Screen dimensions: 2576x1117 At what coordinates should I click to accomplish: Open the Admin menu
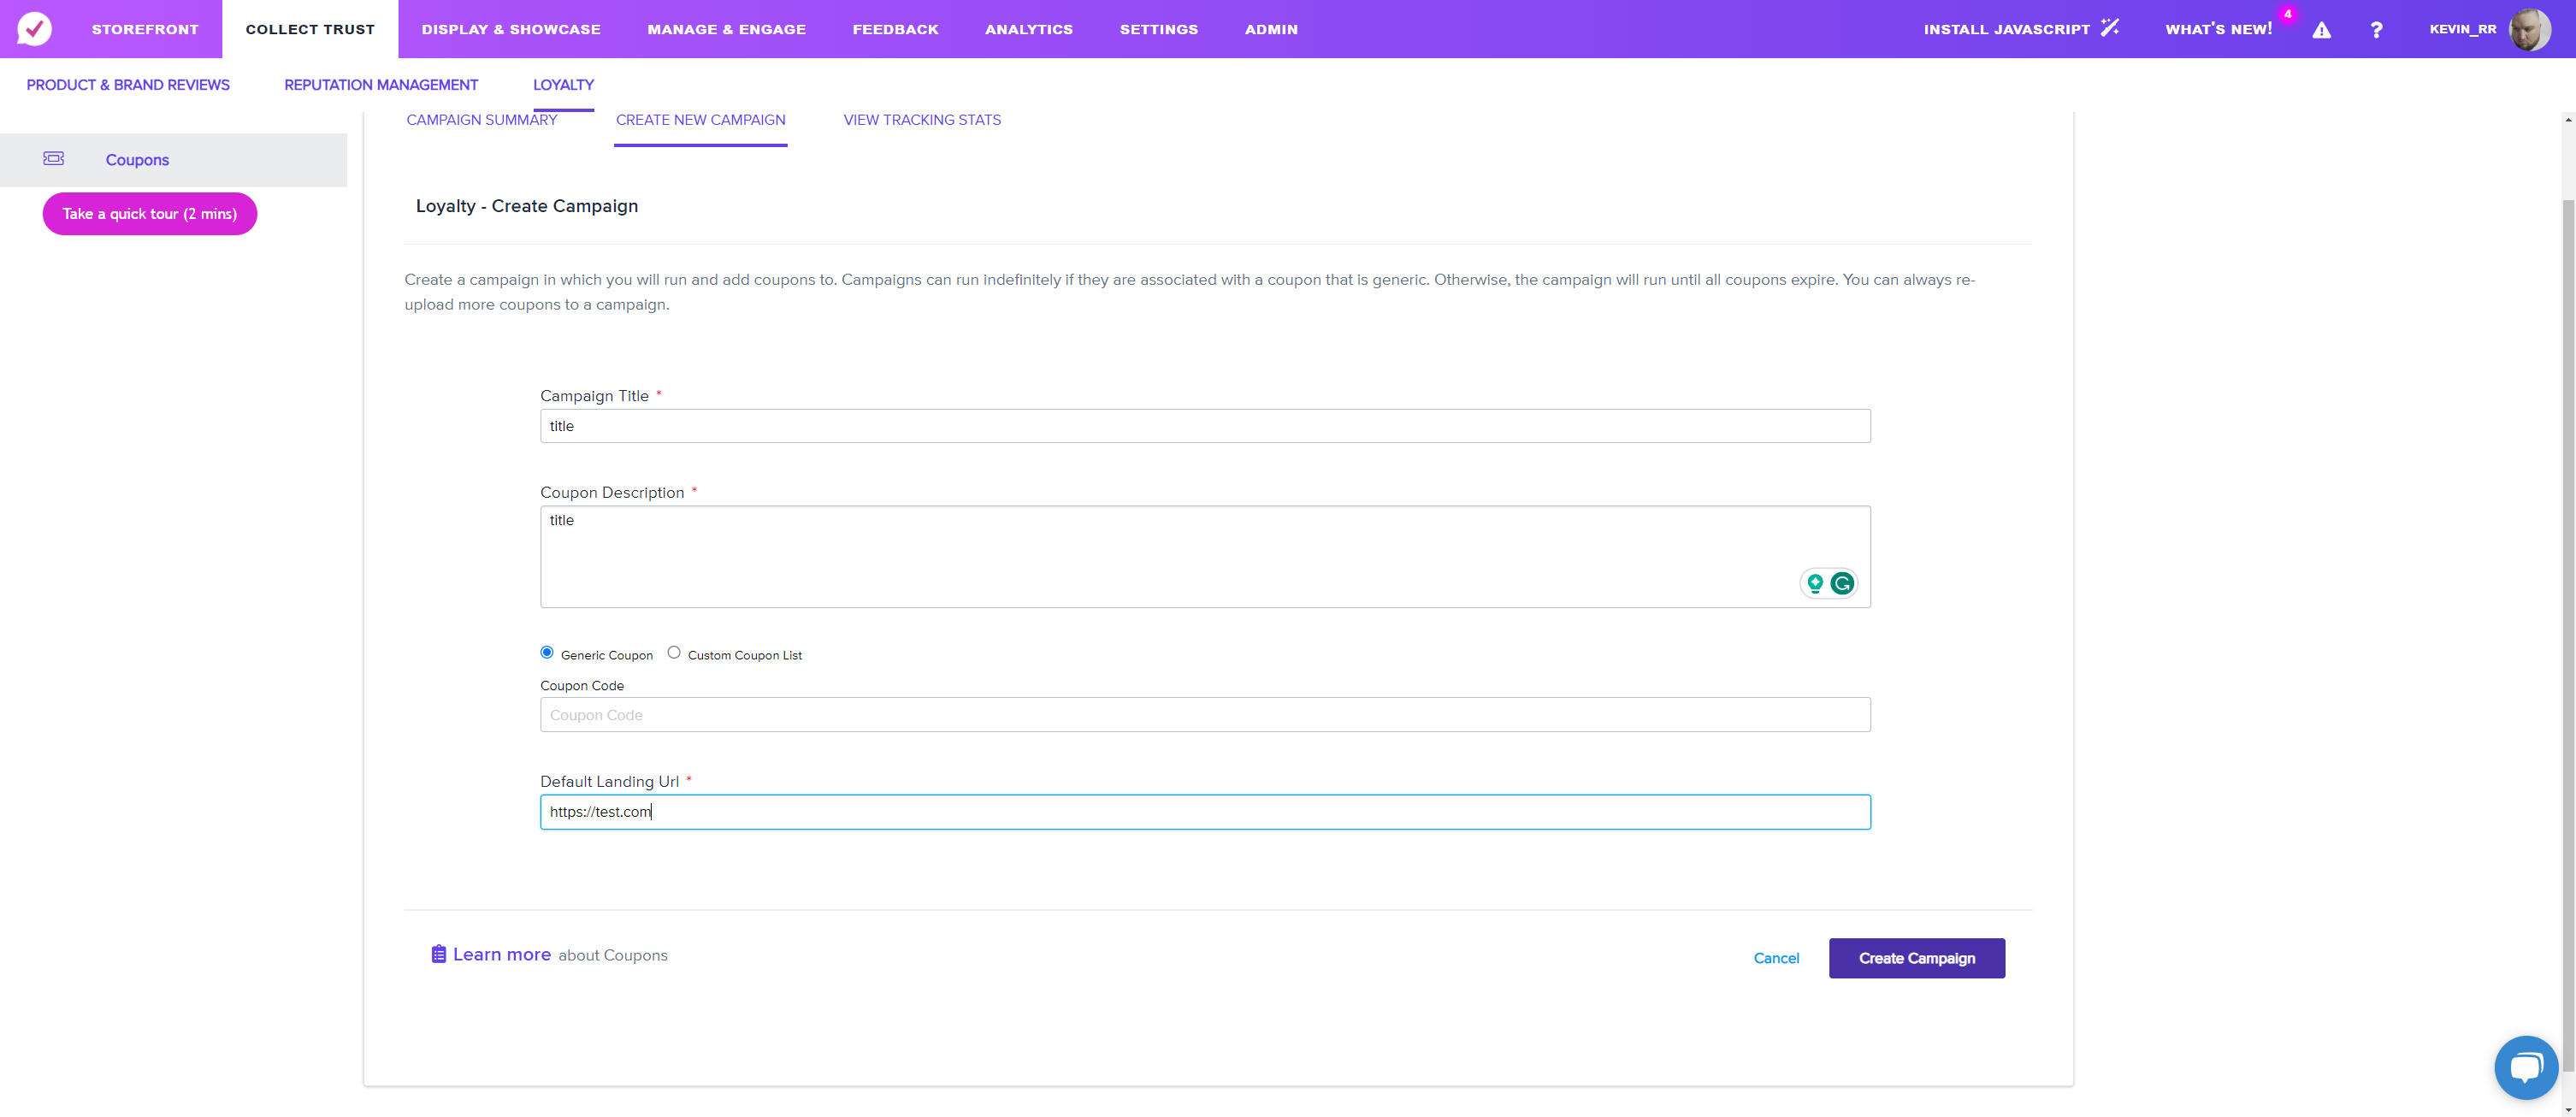1271,29
